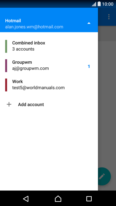Tap the signal strength status icon

tap(94, 4)
